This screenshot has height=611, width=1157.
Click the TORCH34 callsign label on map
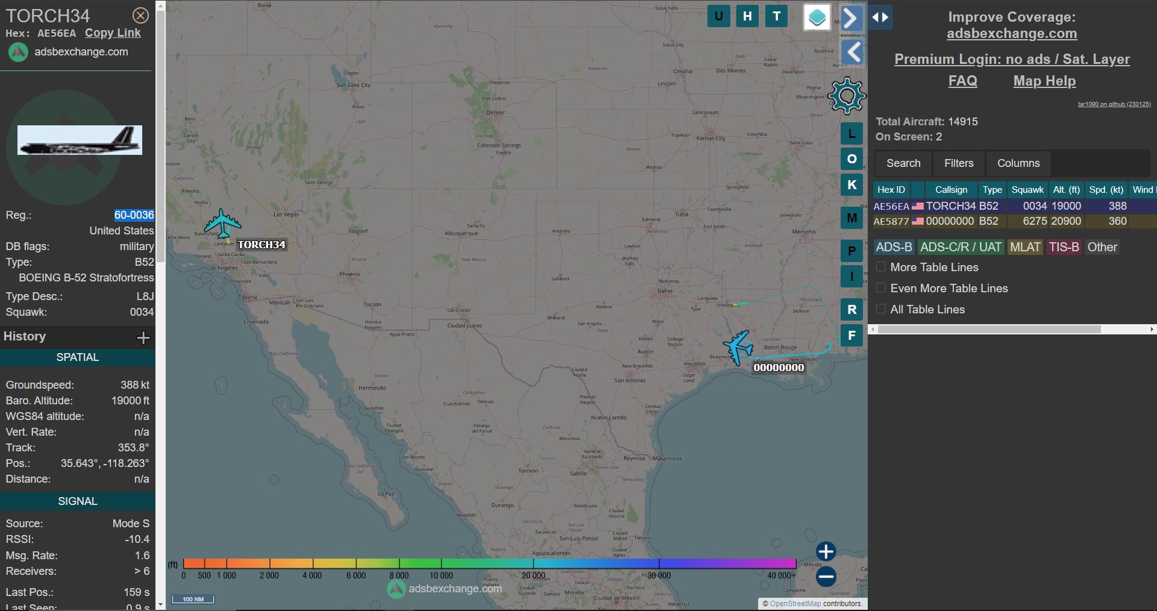pyautogui.click(x=261, y=245)
